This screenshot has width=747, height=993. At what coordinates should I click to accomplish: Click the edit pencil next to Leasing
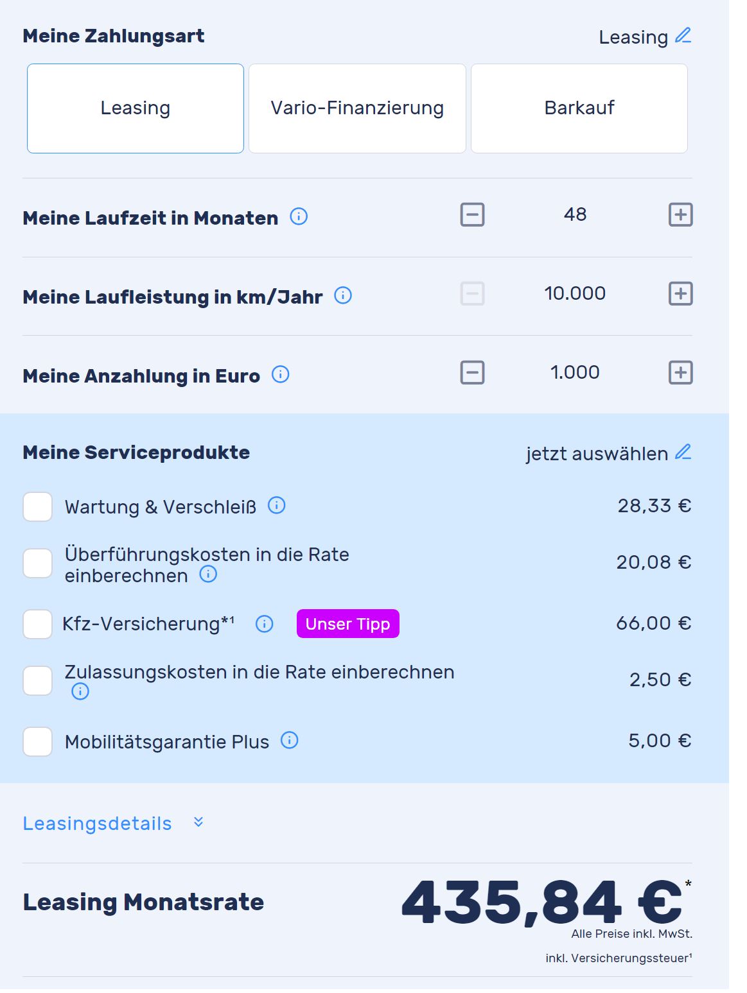[683, 36]
